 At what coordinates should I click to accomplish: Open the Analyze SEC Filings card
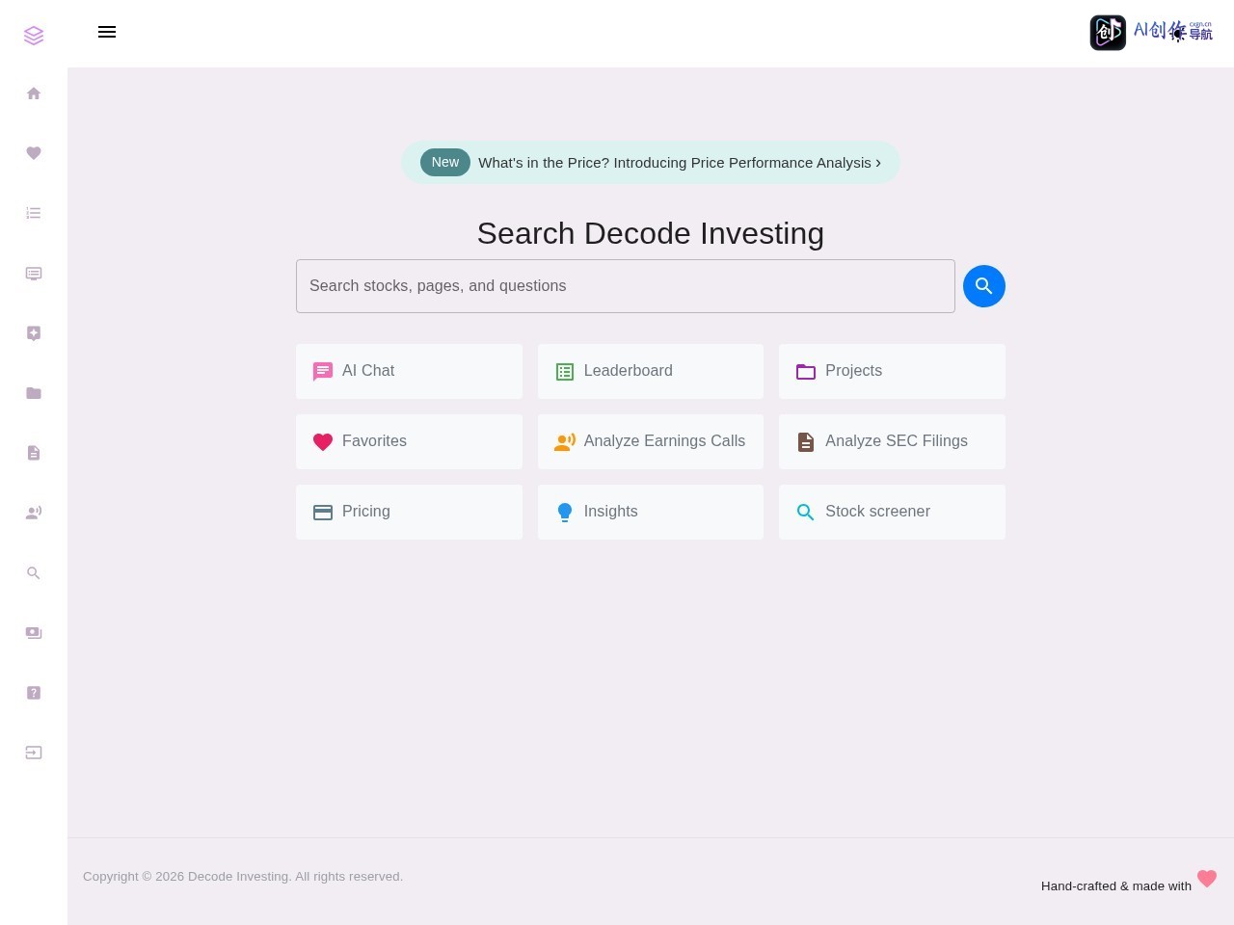point(892,441)
